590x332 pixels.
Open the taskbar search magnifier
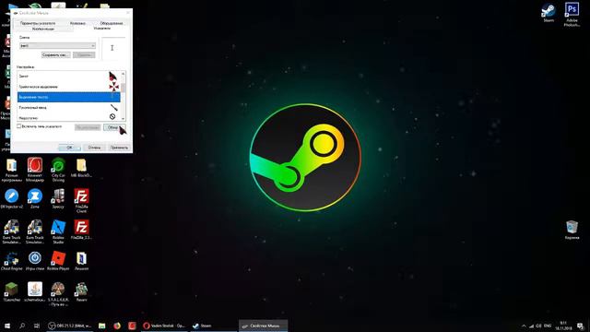22,326
